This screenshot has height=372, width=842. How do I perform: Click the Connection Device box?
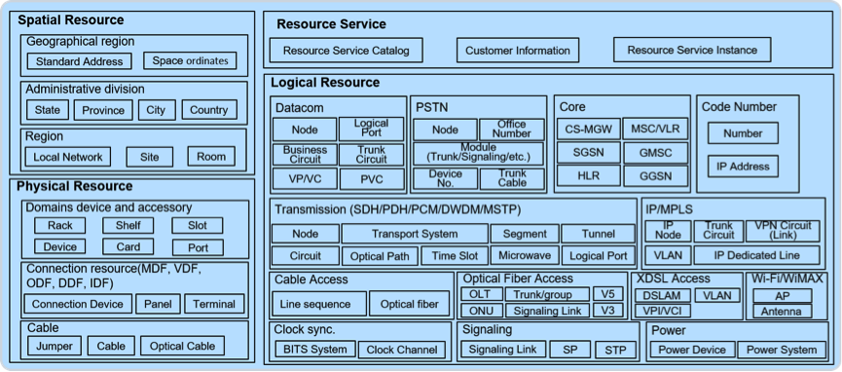click(78, 304)
